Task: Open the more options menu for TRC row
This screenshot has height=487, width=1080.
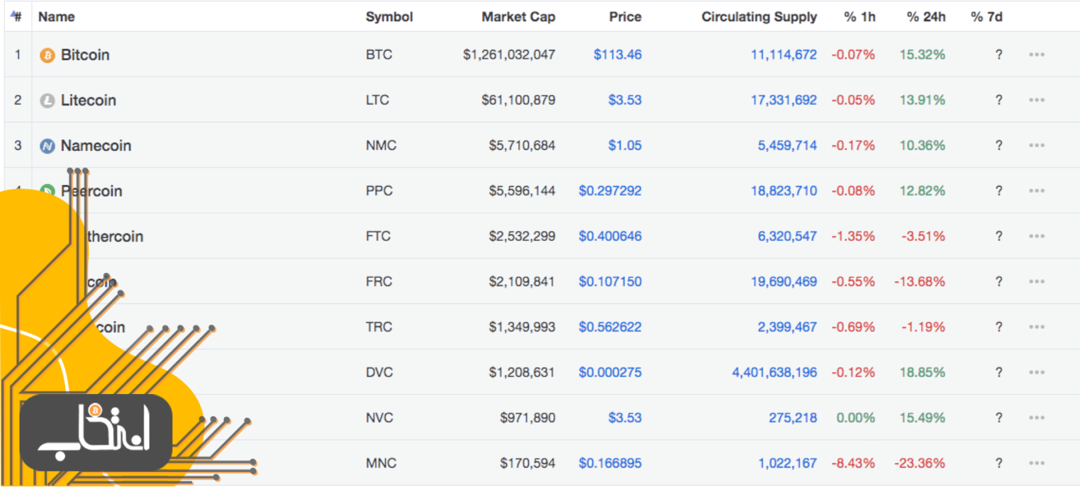Action: pyautogui.click(x=1037, y=327)
